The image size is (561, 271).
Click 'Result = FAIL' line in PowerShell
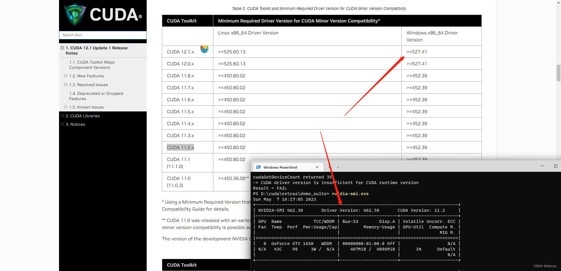[270, 188]
